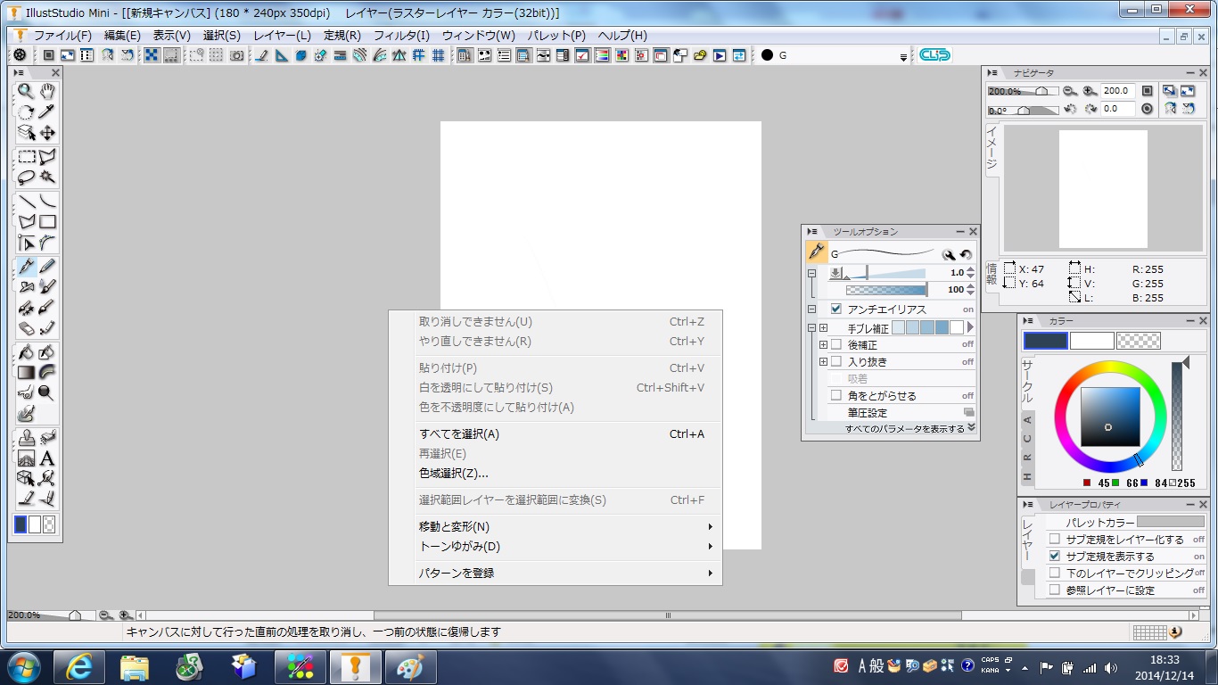Uncheck the アンチエイリアス checkbox
The image size is (1218, 685).
(836, 309)
